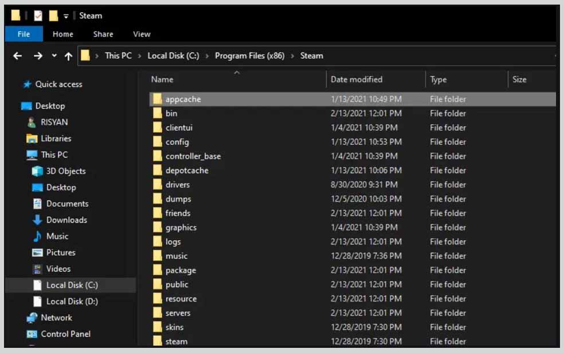Image resolution: width=564 pixels, height=353 pixels.
Task: Open Properties icon in Quick Access Toolbar
Action: click(38, 15)
